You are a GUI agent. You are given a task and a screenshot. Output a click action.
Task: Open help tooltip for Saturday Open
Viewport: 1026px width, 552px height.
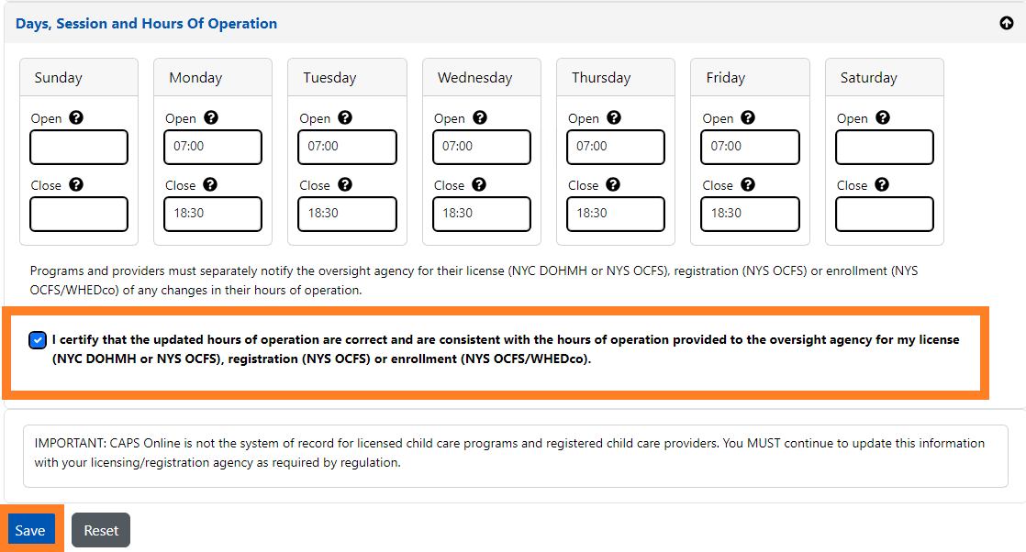tap(882, 118)
